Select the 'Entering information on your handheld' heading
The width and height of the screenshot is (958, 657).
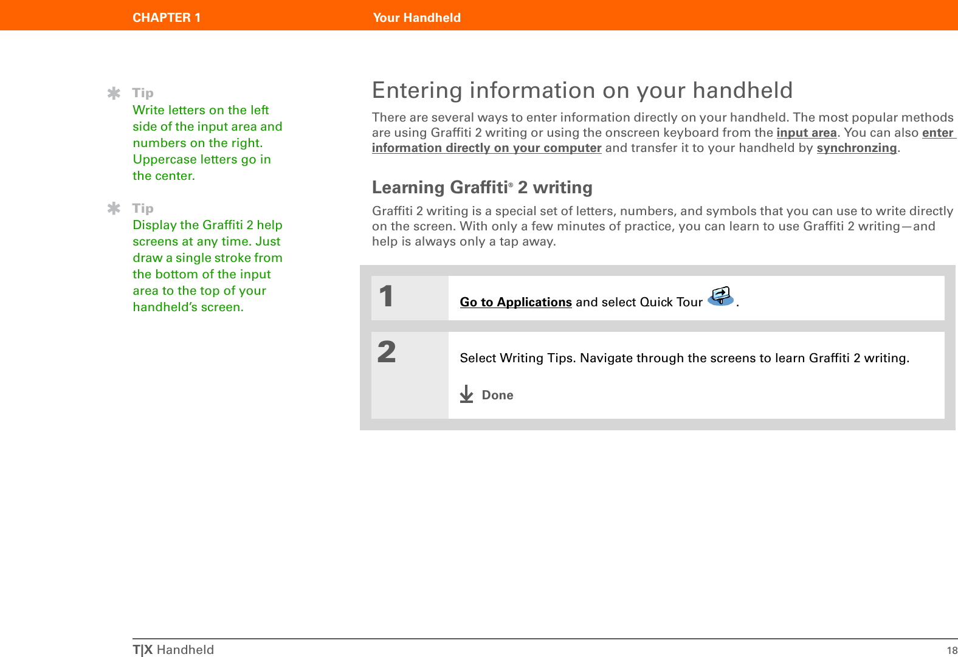click(582, 90)
